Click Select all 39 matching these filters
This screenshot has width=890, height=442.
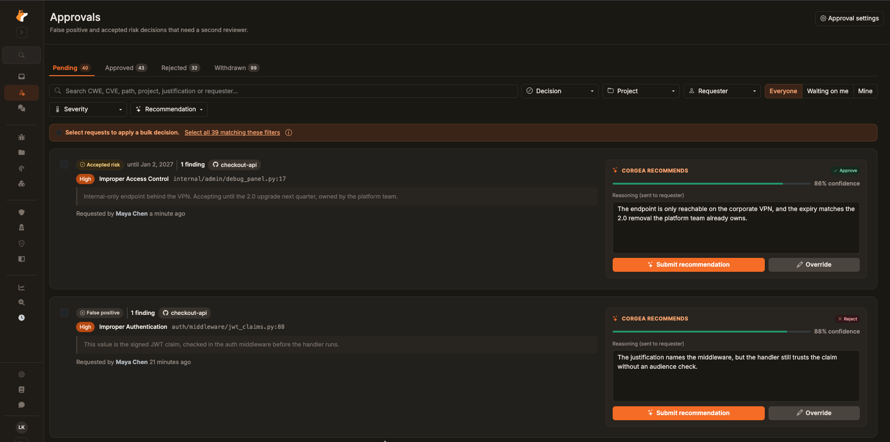[x=232, y=133]
